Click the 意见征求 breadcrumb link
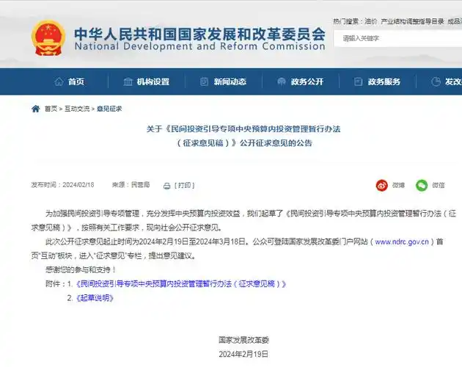The width and height of the screenshot is (462, 367). (109, 109)
